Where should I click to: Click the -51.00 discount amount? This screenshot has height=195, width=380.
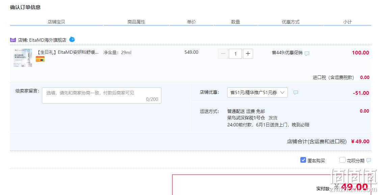pos(361,93)
